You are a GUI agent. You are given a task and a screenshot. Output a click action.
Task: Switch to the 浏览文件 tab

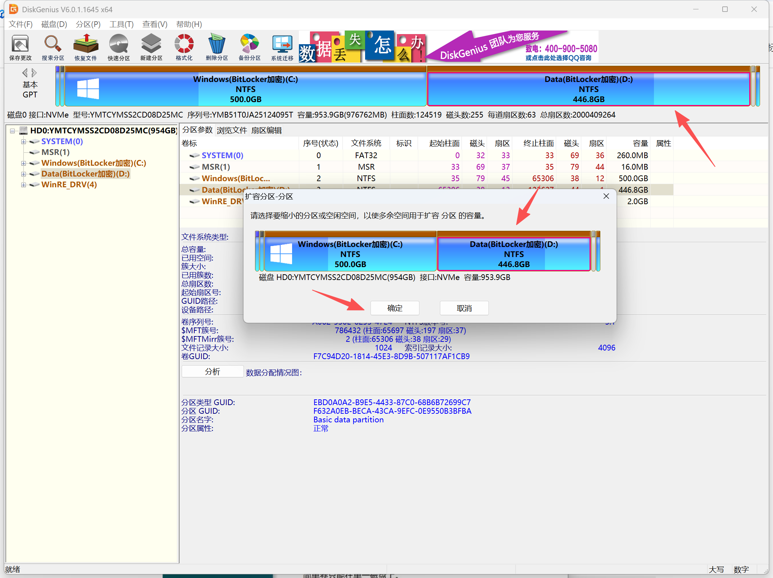[x=232, y=130]
